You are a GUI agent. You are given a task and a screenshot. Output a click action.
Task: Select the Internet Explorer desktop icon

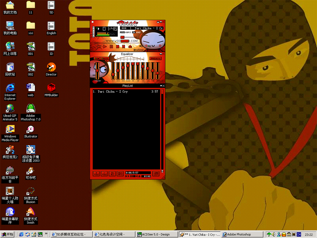(10, 92)
